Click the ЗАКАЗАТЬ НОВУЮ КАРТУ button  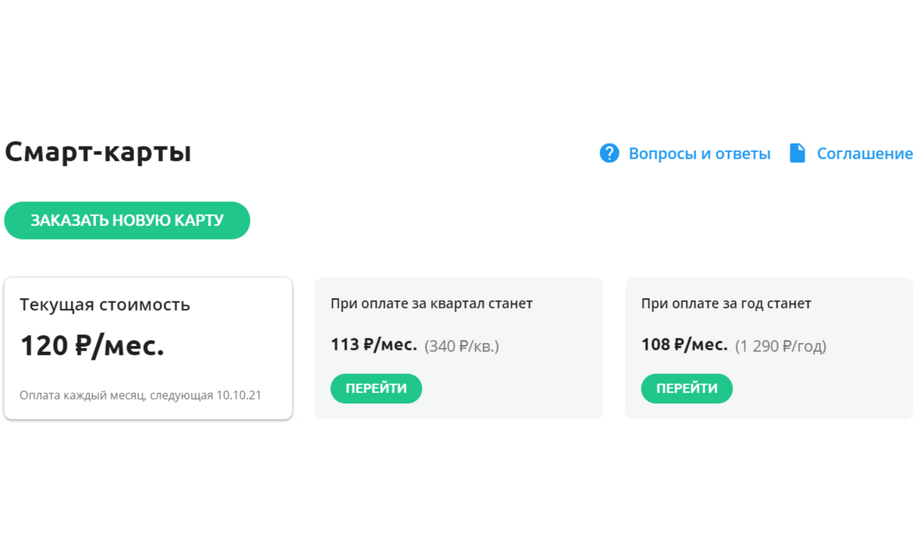point(127,221)
